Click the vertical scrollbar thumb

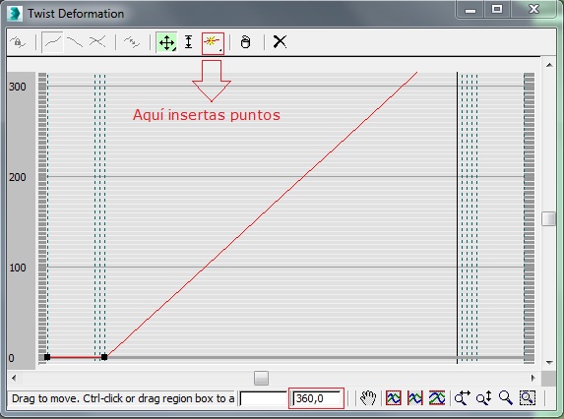[548, 218]
